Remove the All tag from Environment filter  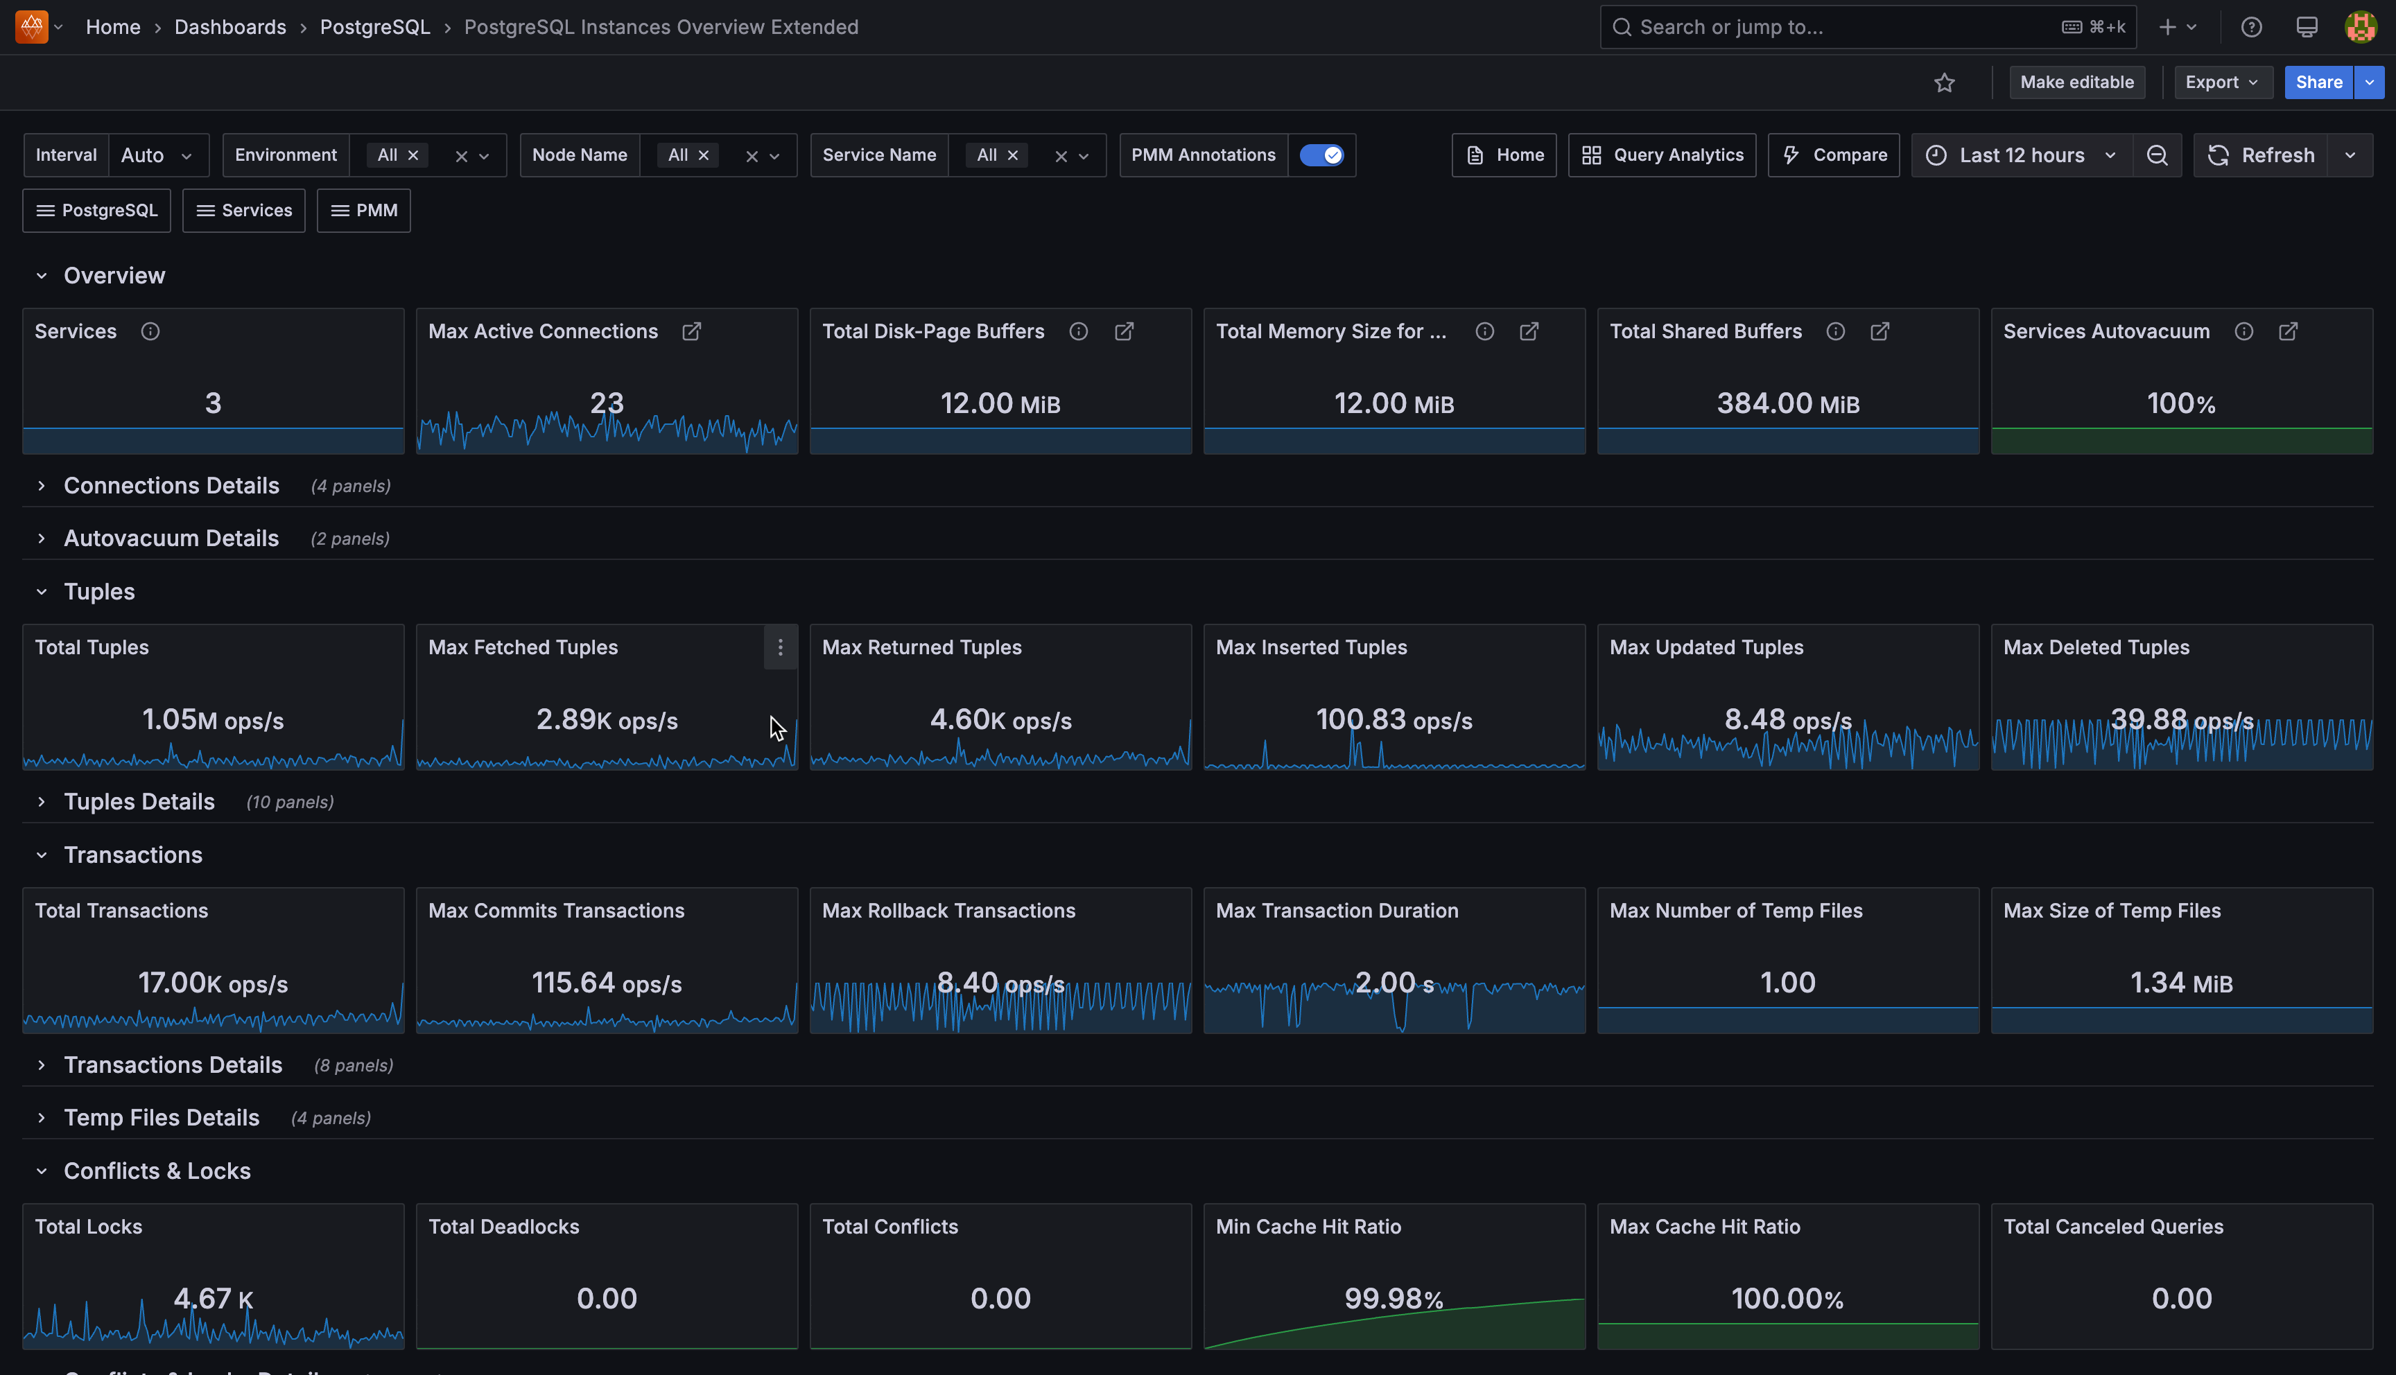tap(414, 156)
